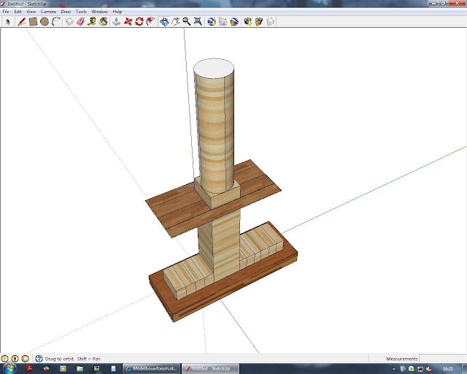Viewport: 467px width, 374px height.
Task: Click the 'Drag to orbit. Shift = Pan' status text
Action: [x=73, y=359]
